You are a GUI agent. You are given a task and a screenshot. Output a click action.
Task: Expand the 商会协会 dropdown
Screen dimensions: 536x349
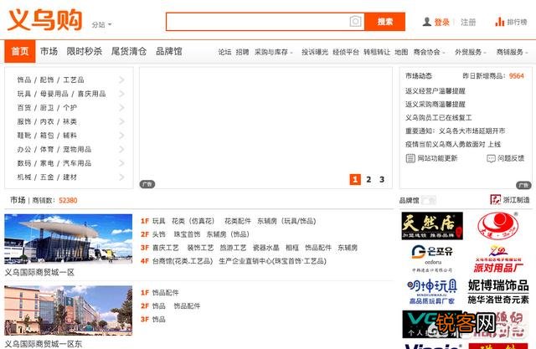(429, 52)
